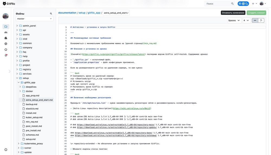Go to gitflic_app breadcrumb link
Screen dimensions: 271x155
94,13
